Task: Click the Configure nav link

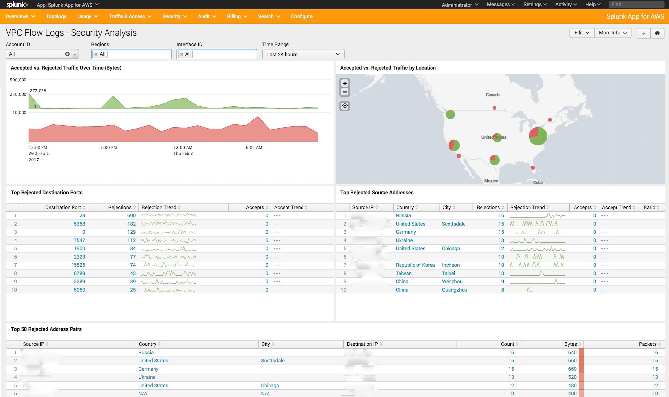Action: click(302, 16)
